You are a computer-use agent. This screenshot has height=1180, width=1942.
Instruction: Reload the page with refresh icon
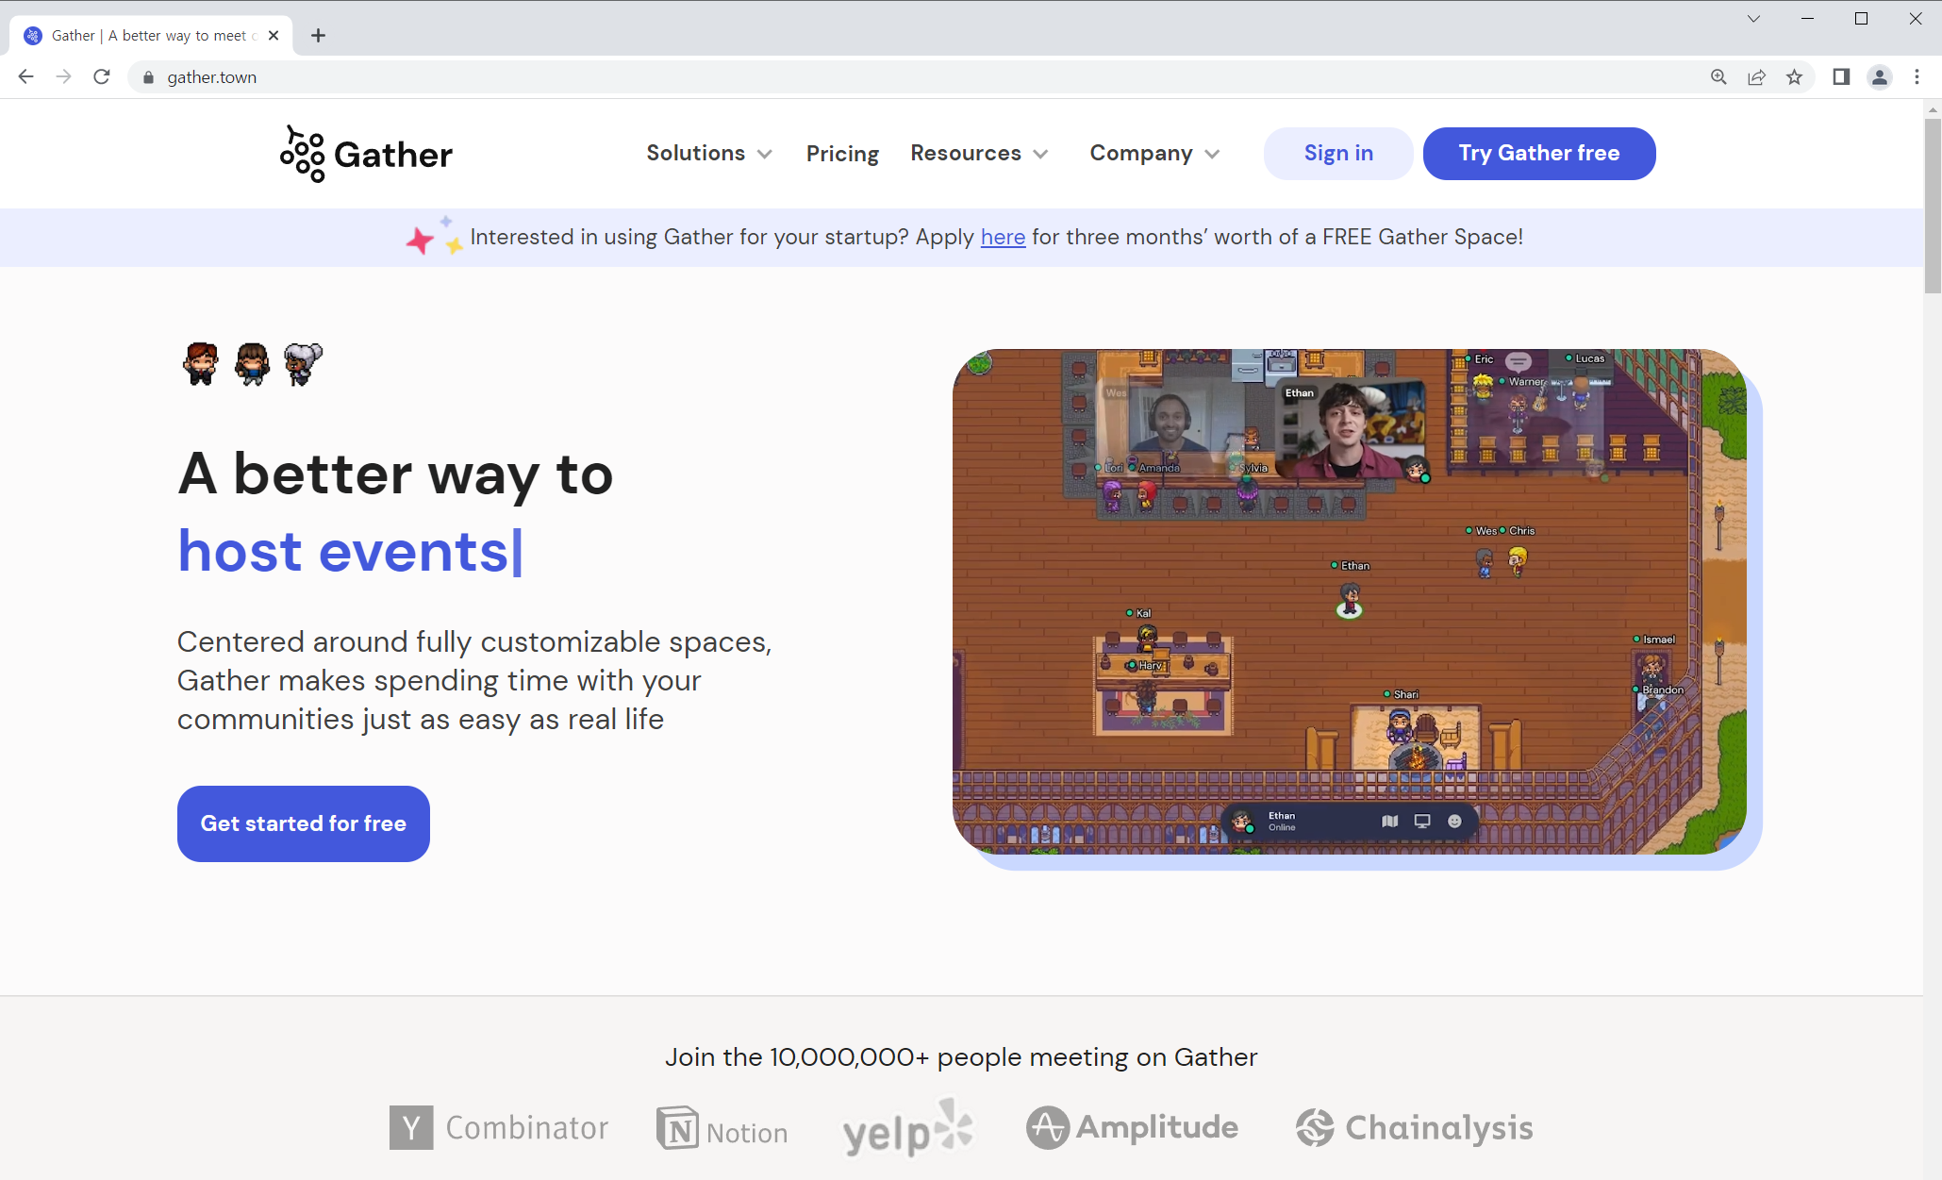point(102,77)
